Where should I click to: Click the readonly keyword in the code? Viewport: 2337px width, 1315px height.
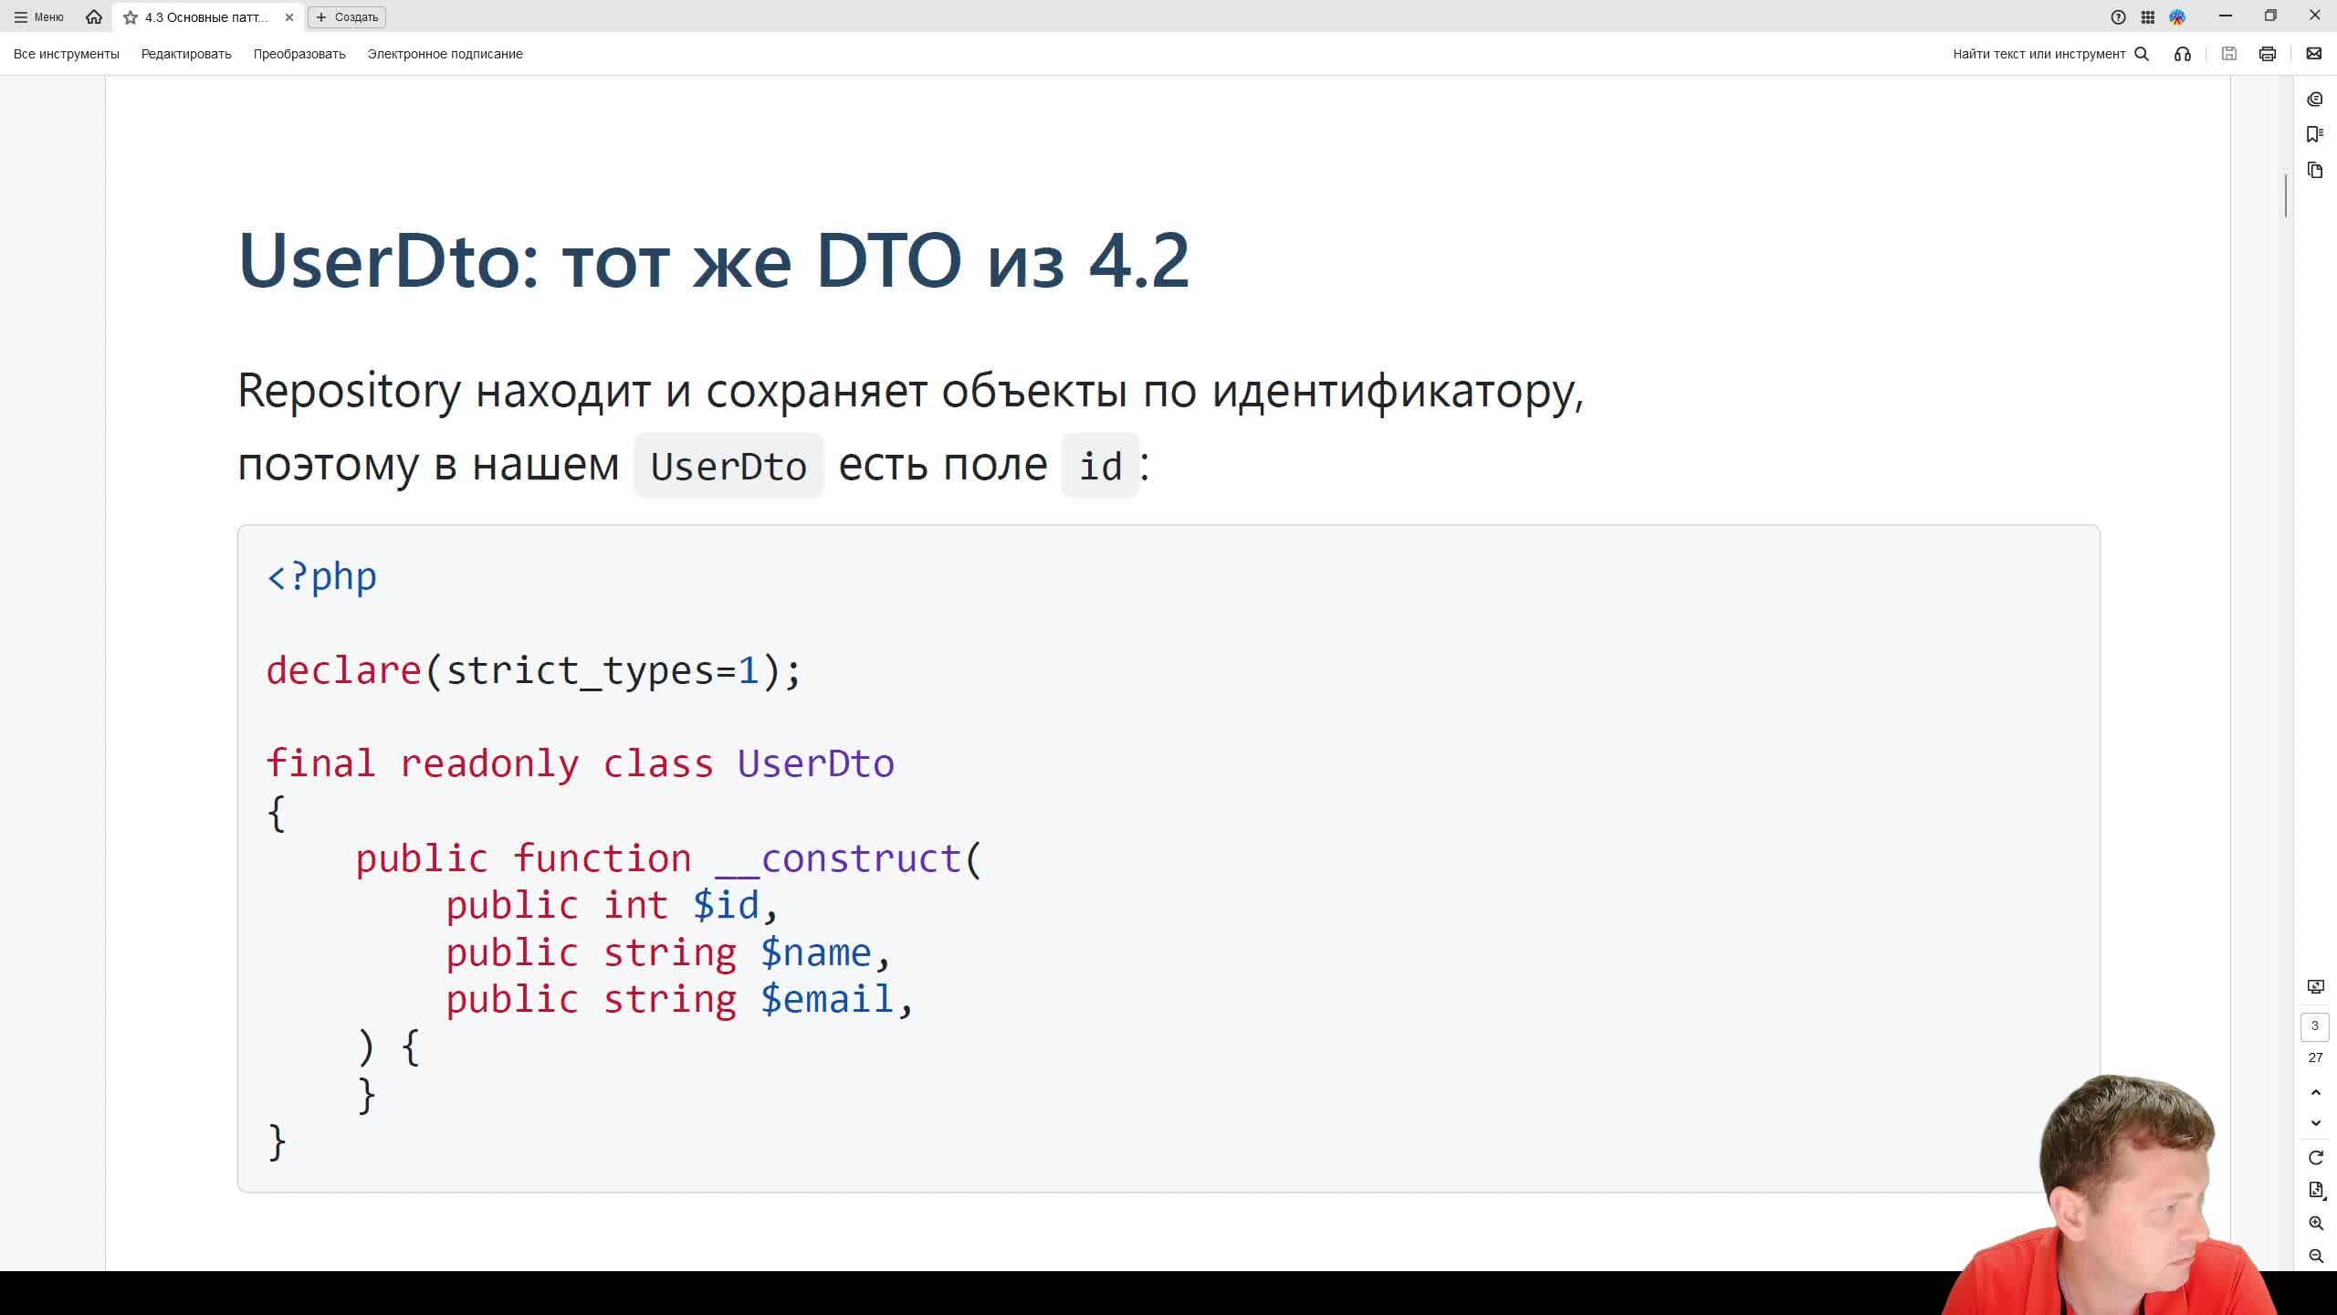(x=489, y=763)
